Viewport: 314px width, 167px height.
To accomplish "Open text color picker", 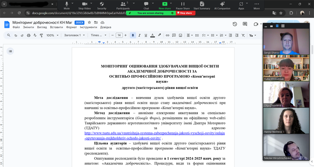I will (152, 35).
